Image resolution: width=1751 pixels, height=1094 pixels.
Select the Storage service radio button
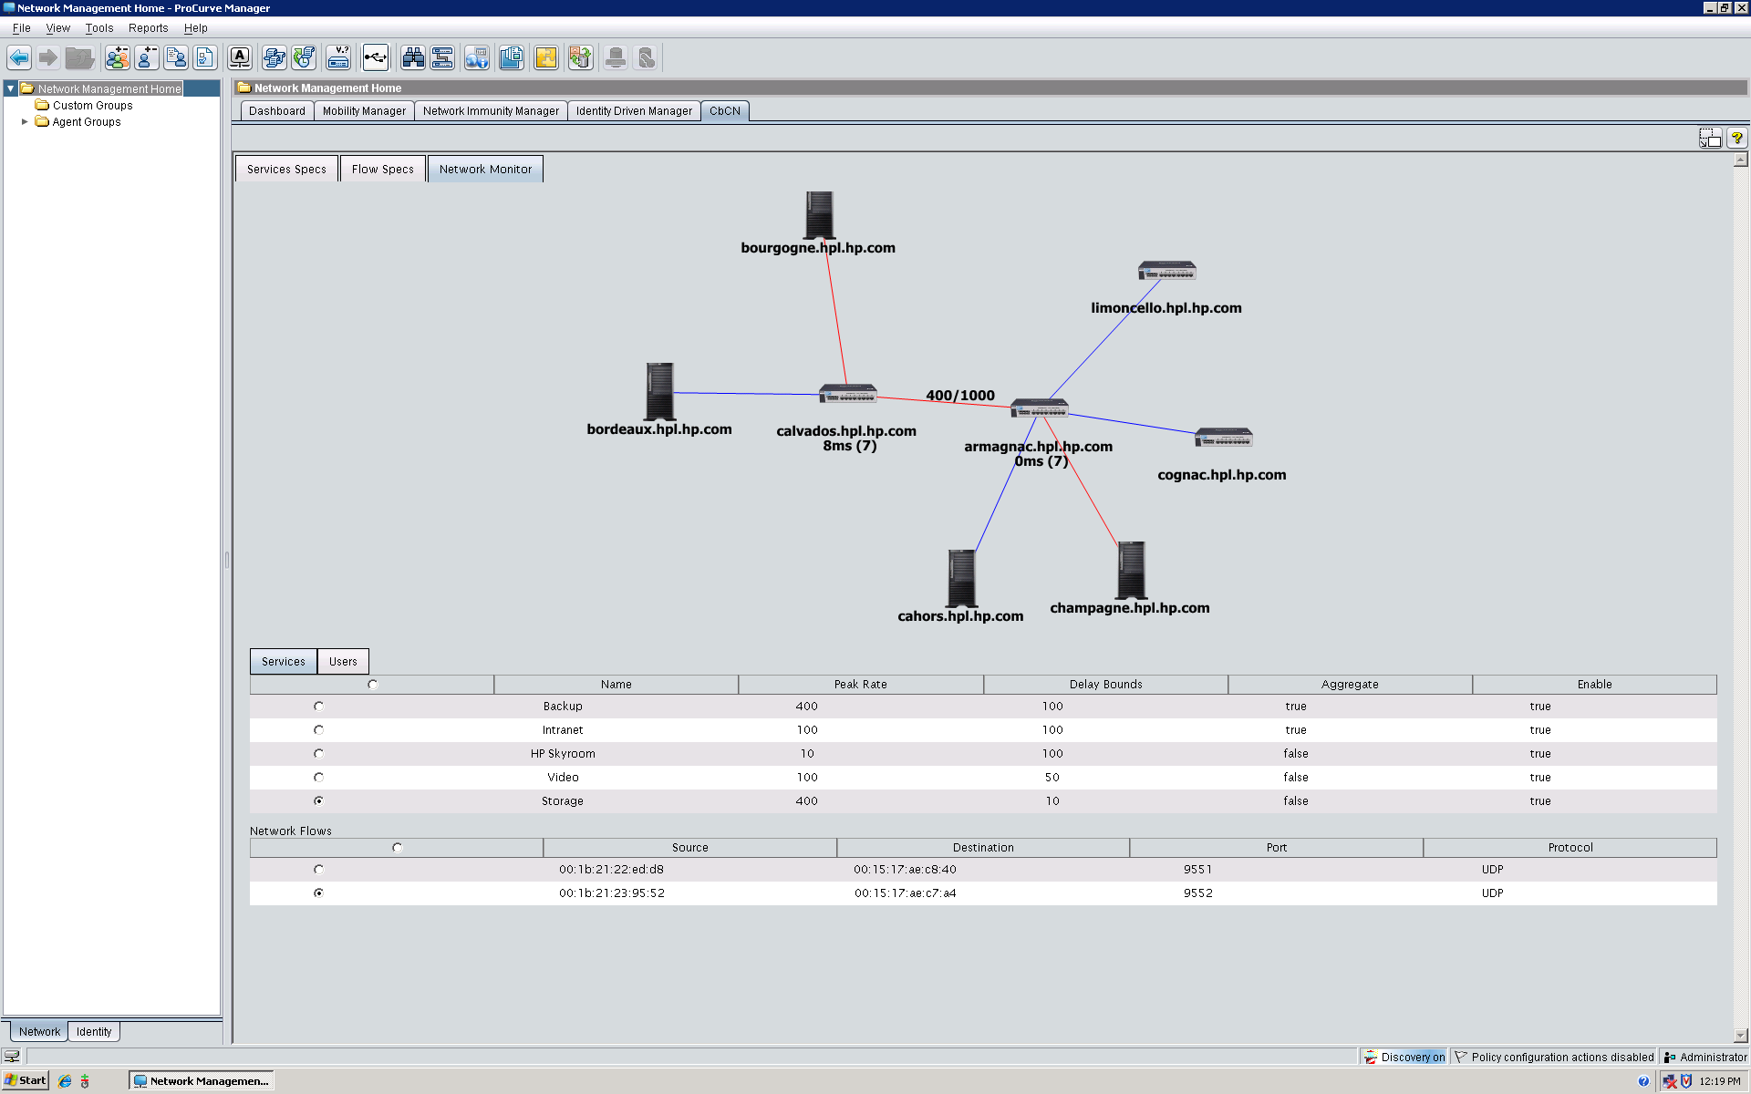coord(318,801)
